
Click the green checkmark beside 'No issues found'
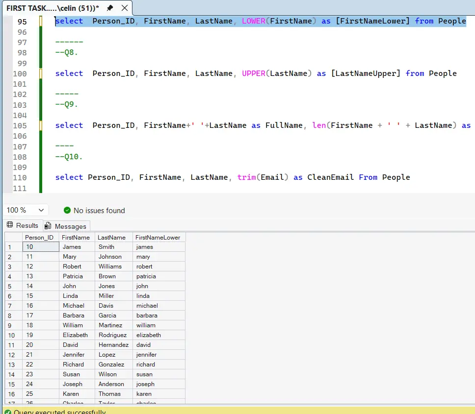(x=67, y=211)
